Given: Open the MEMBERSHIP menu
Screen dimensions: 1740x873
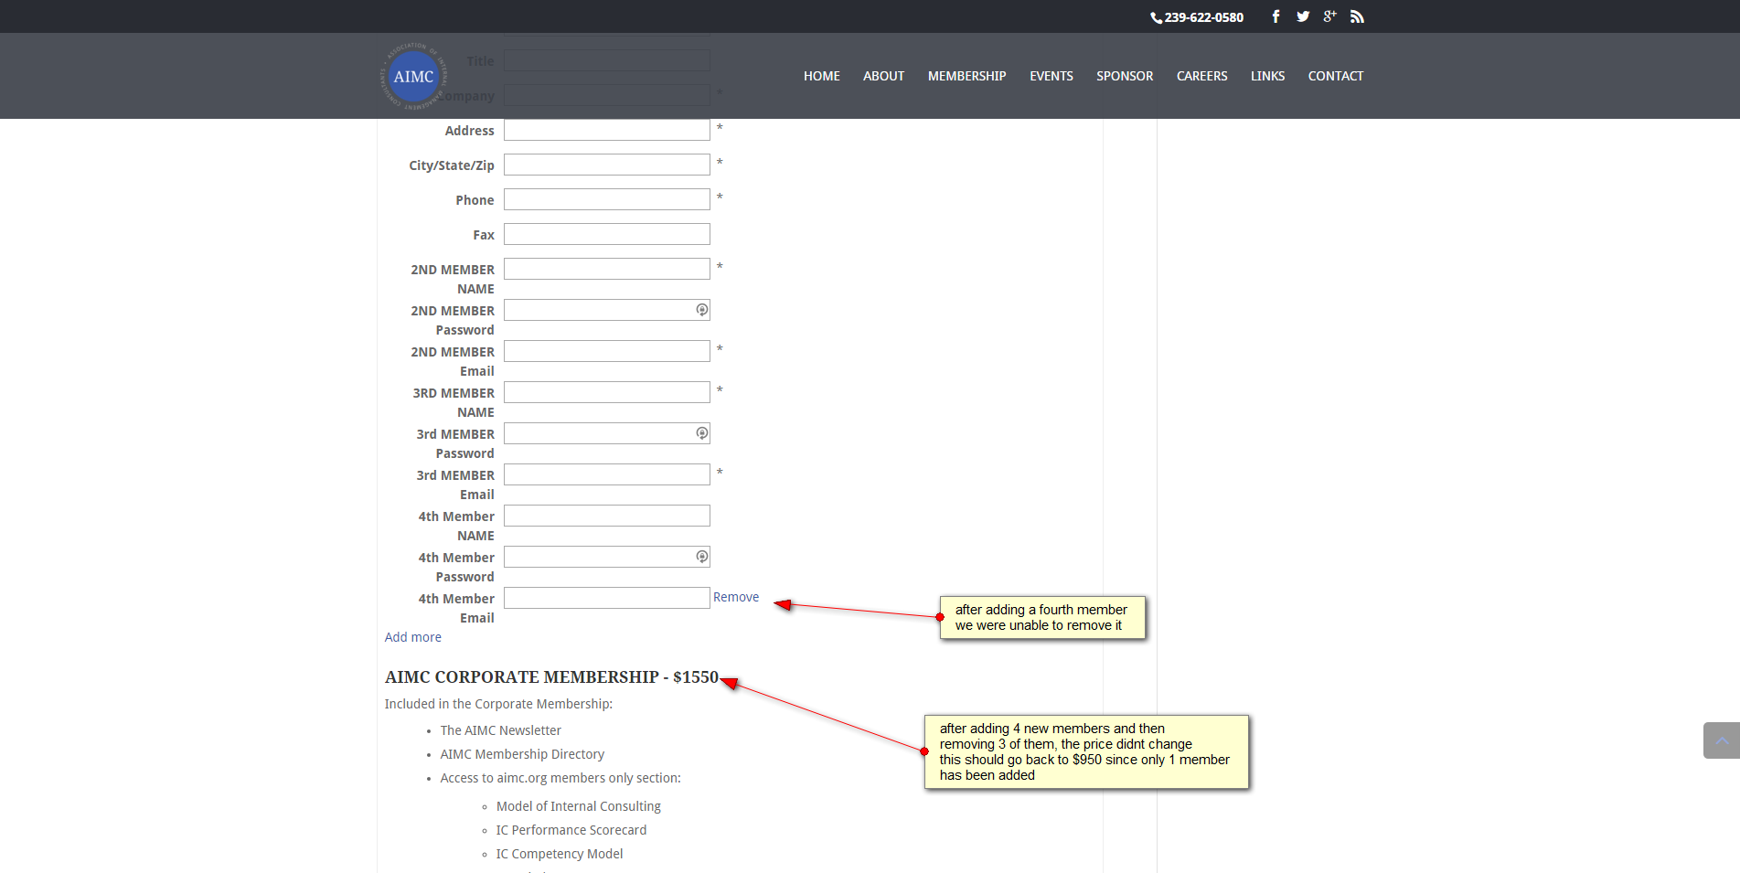Looking at the screenshot, I should click(x=966, y=76).
